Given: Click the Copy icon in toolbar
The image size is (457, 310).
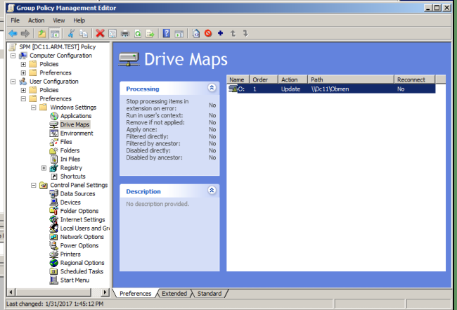Looking at the screenshot, I should coord(84,34).
